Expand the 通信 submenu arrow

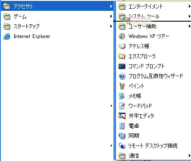(x=189, y=155)
